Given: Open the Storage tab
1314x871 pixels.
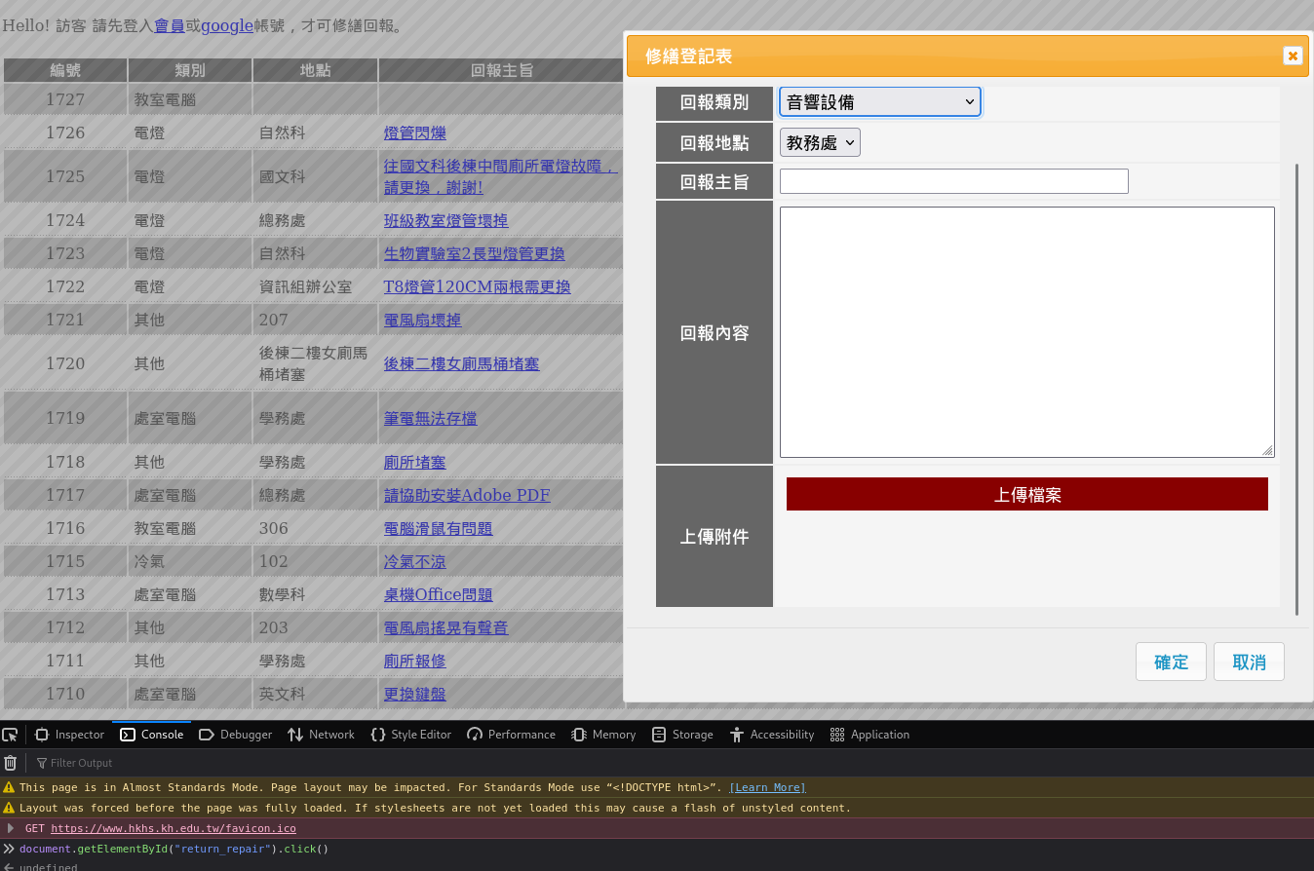Looking at the screenshot, I should (682, 735).
